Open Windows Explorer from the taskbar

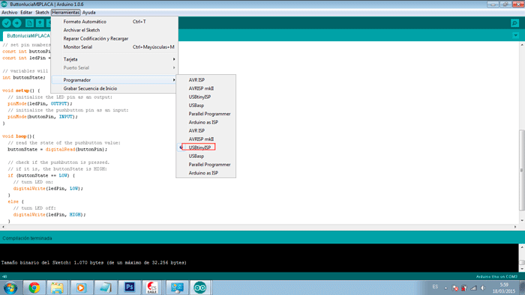pyautogui.click(x=57, y=288)
